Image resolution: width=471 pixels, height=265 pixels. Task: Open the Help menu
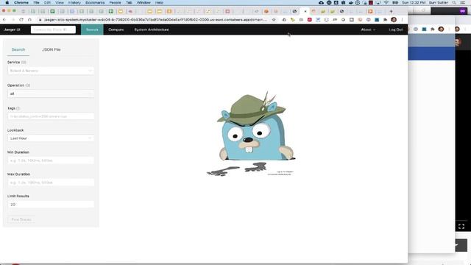(159, 2)
